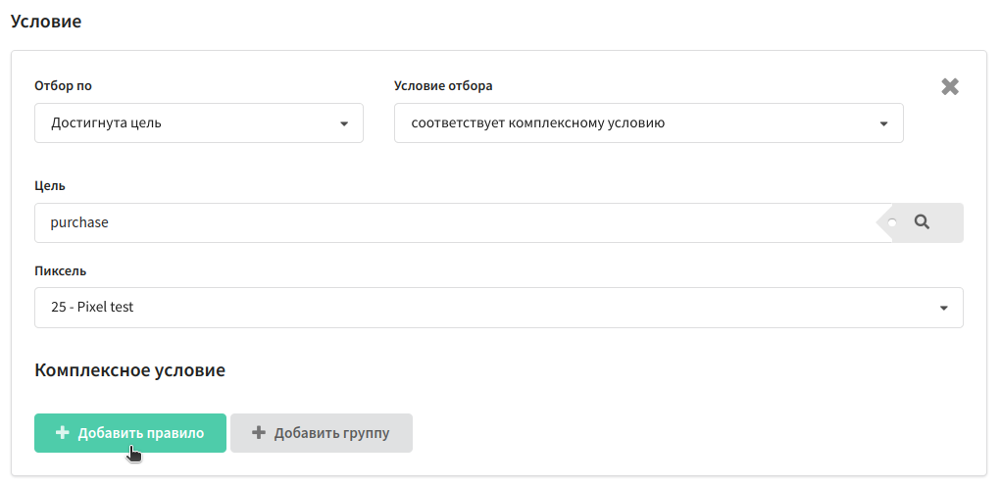
Task: Click the 'Условие' section title
Action: [x=46, y=21]
